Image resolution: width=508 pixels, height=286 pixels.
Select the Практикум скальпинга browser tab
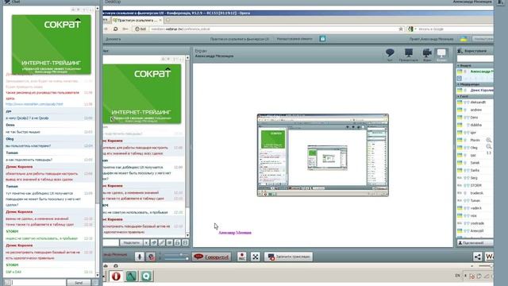click(137, 20)
